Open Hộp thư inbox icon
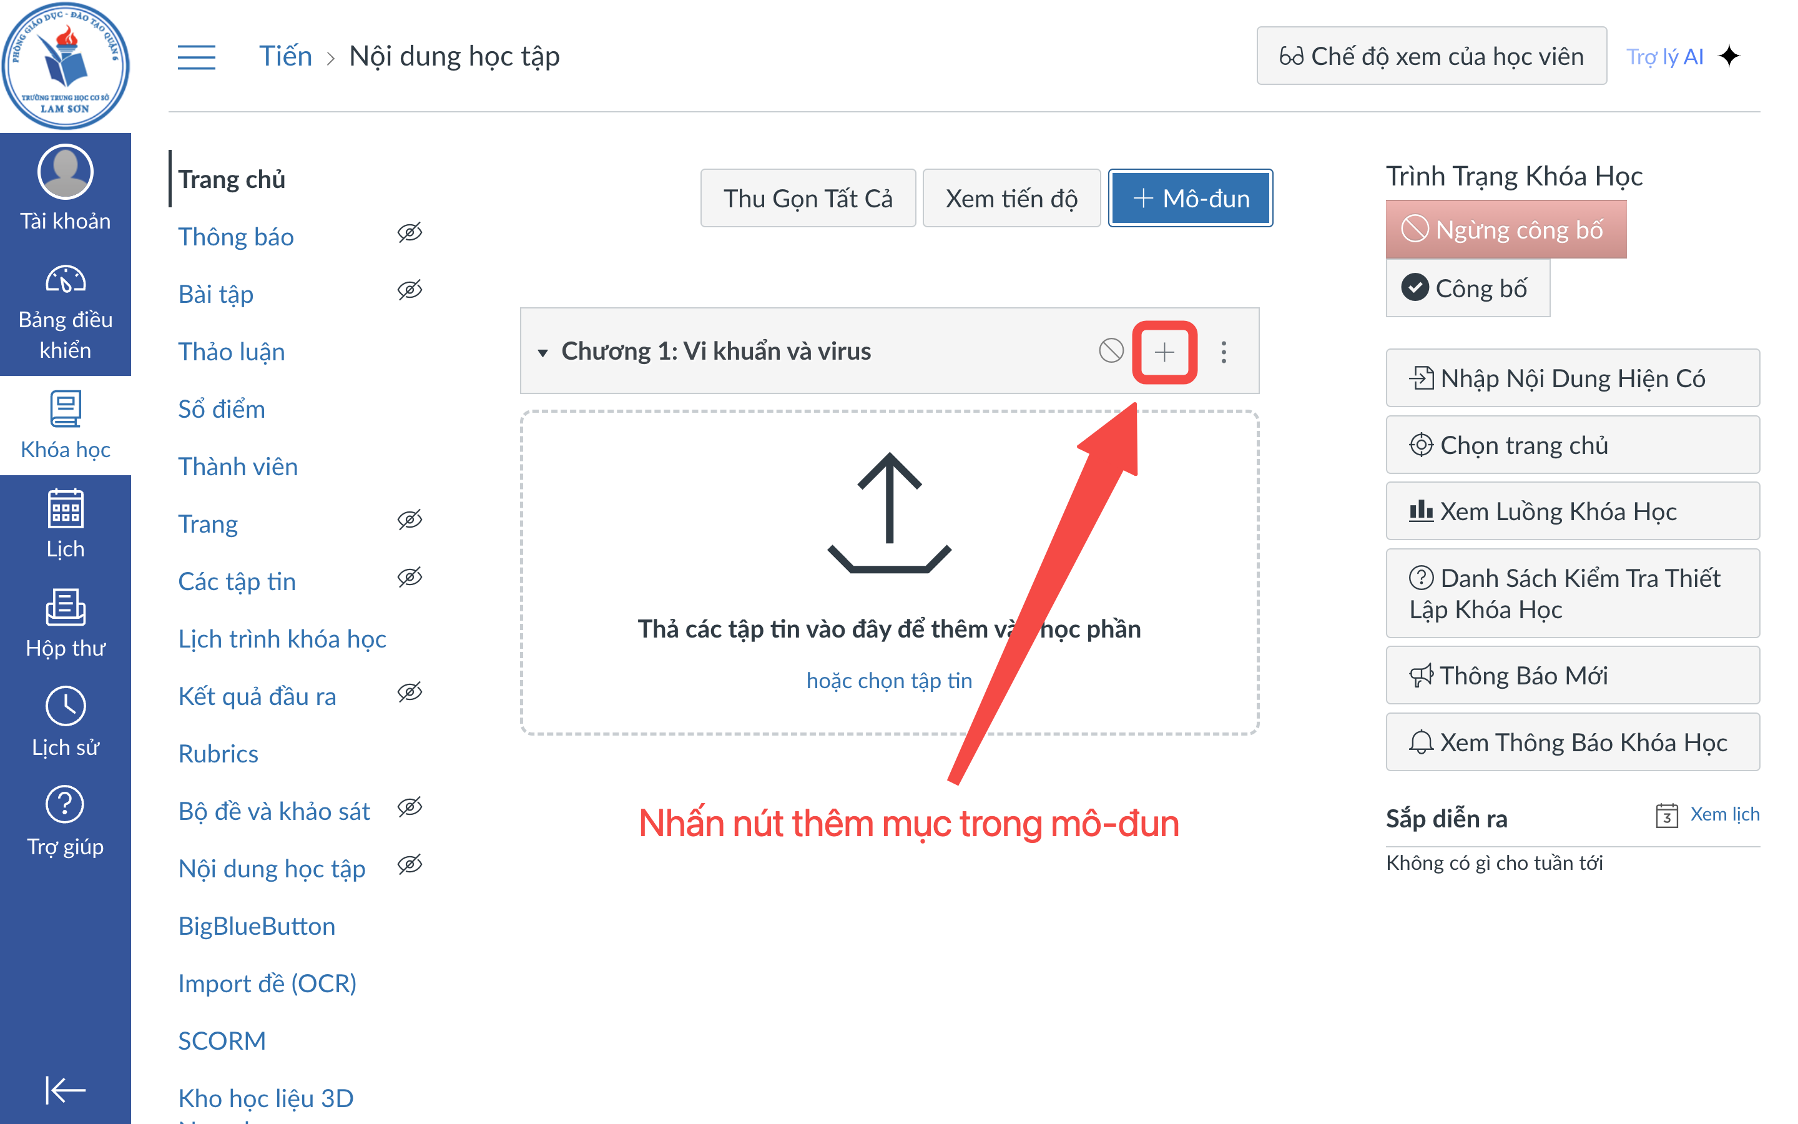The height and width of the screenshot is (1124, 1798). click(x=66, y=608)
